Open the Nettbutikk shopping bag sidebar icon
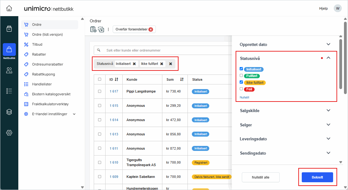348x190 pixels. pyautogui.click(x=9, y=49)
